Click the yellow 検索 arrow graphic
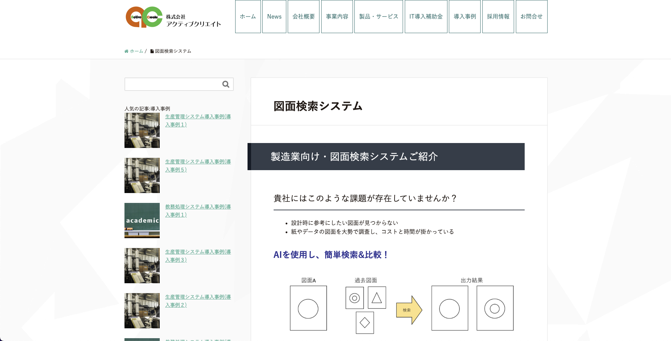Screen dimensions: 671x341 click(x=409, y=310)
